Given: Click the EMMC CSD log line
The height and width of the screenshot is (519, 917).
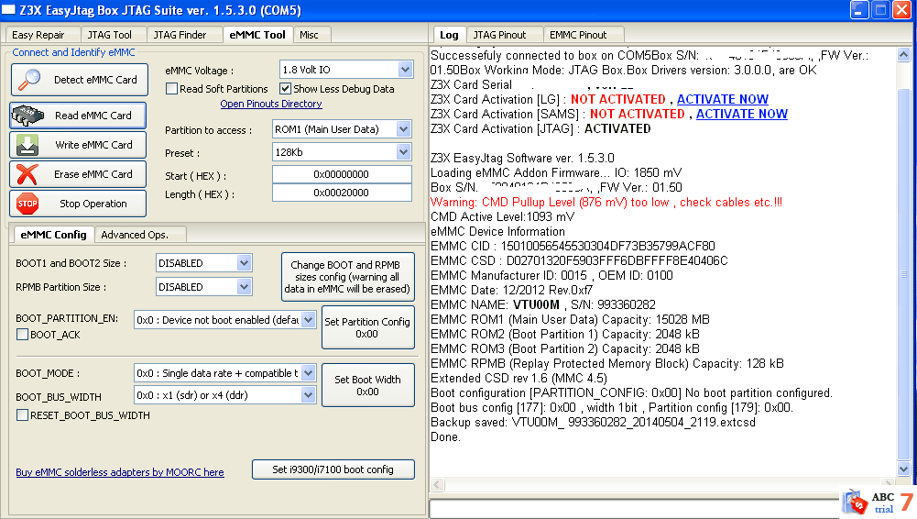Looking at the screenshot, I should [x=579, y=261].
